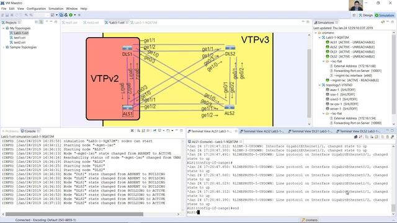
Task: Open Terminal View ALS2 tab
Action: pyautogui.click(x=262, y=131)
